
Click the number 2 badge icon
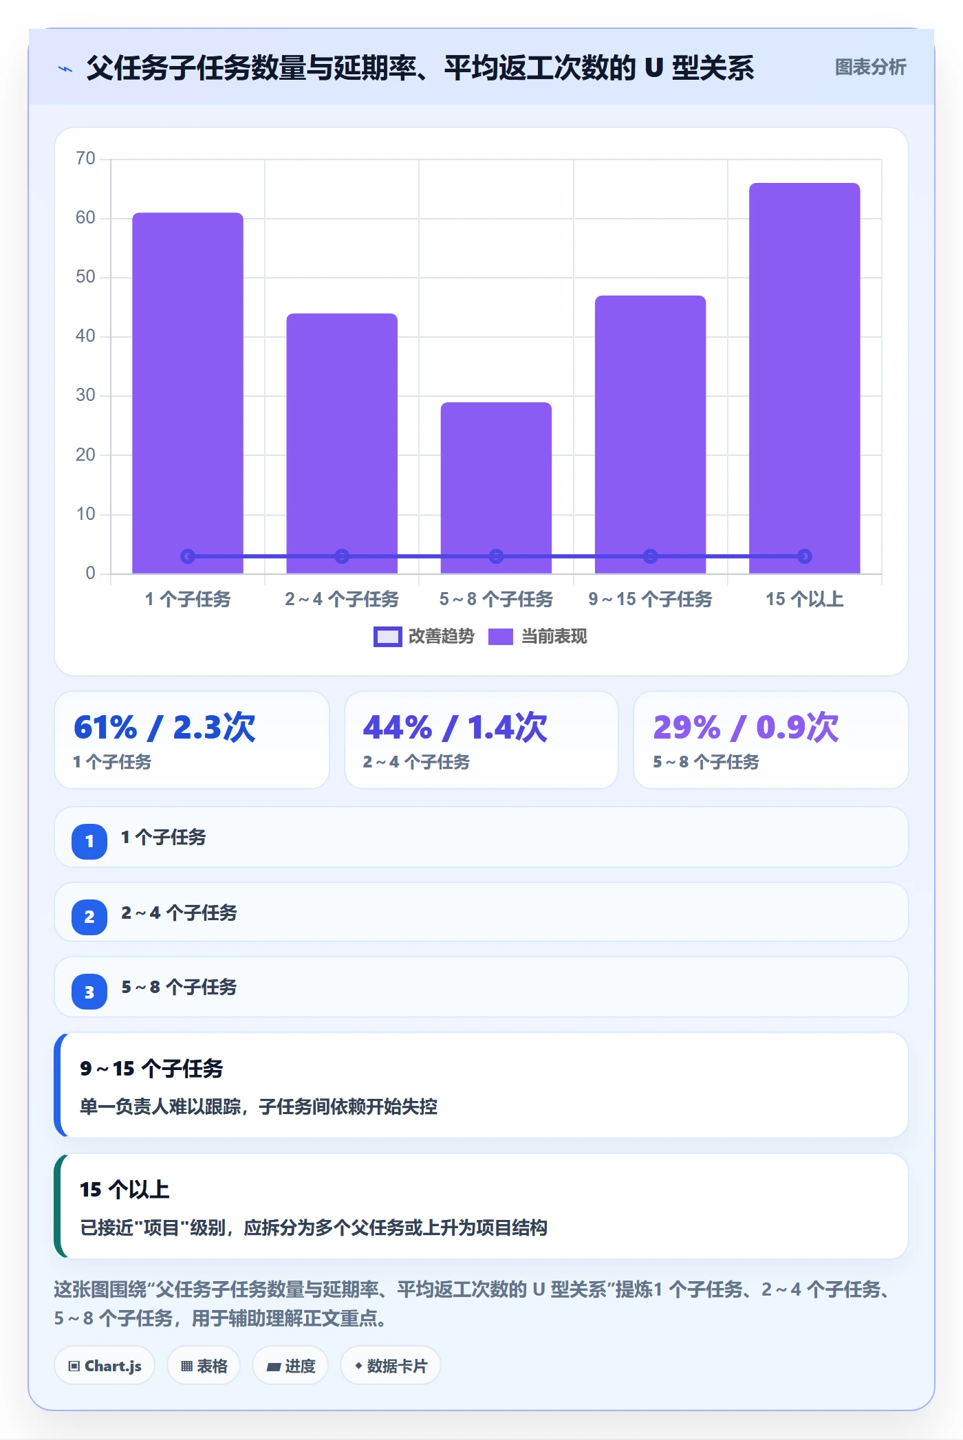point(89,917)
